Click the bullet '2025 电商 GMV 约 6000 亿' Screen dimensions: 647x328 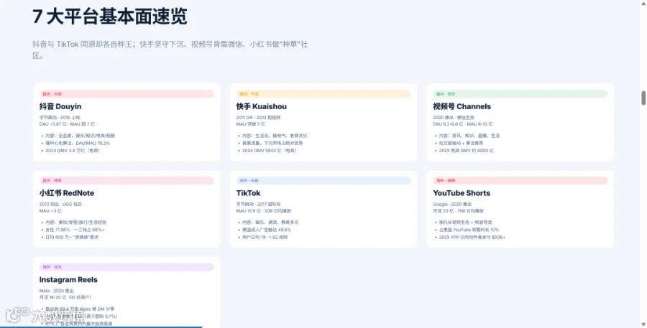coord(467,151)
